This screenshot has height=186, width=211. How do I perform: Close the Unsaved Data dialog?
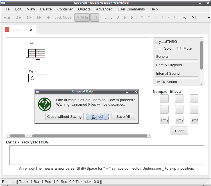136,92
